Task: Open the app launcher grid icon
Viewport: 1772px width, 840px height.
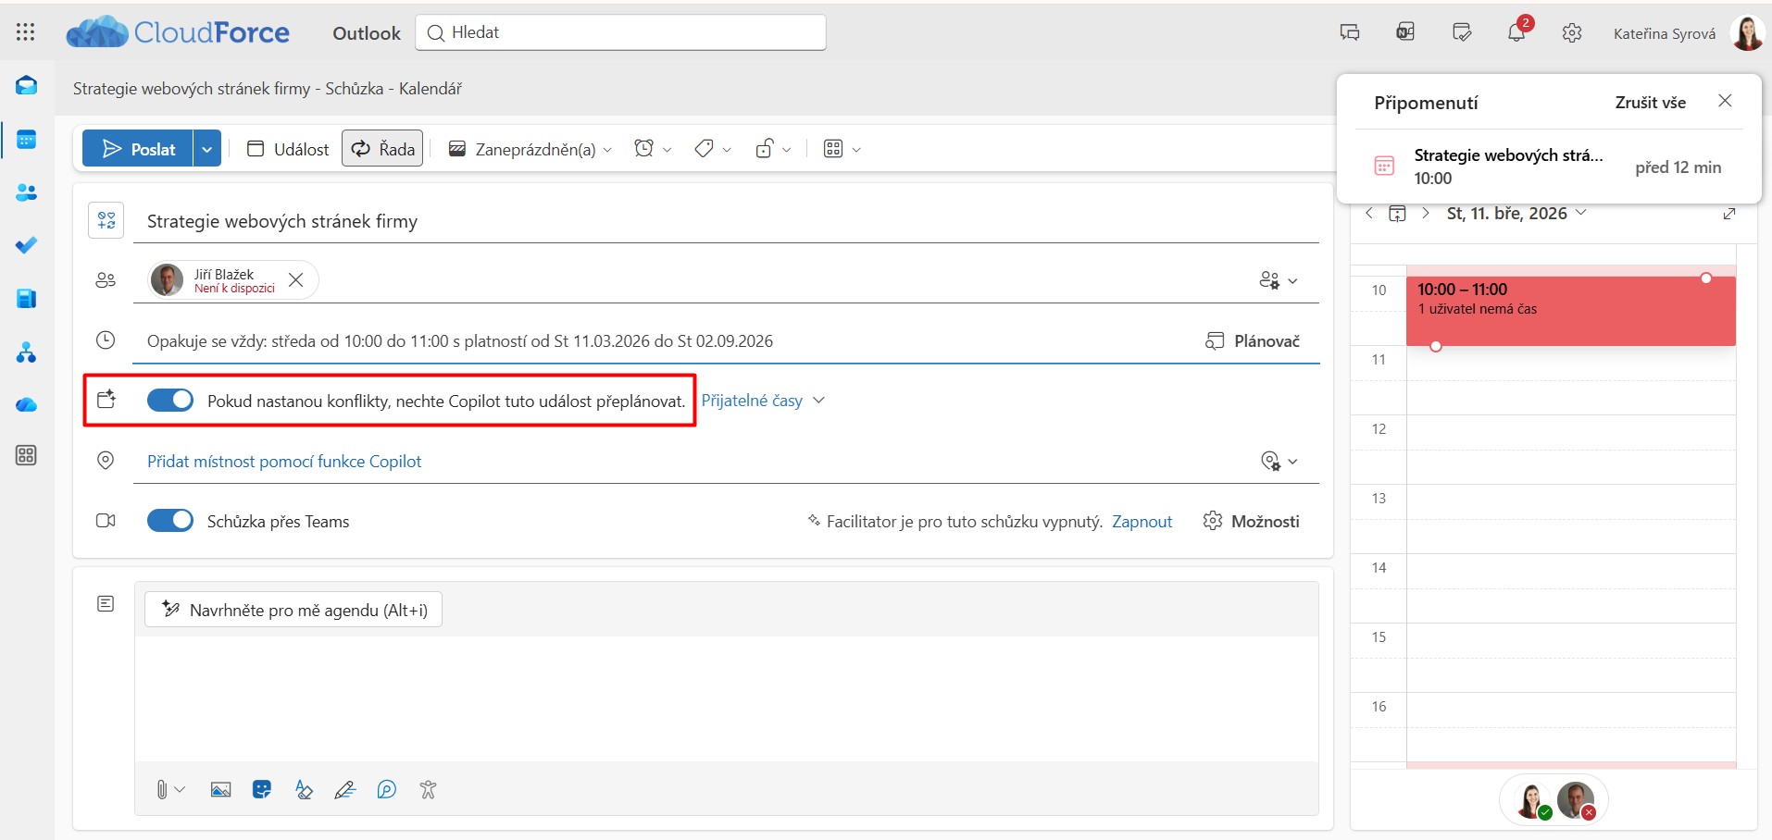Action: point(26,32)
